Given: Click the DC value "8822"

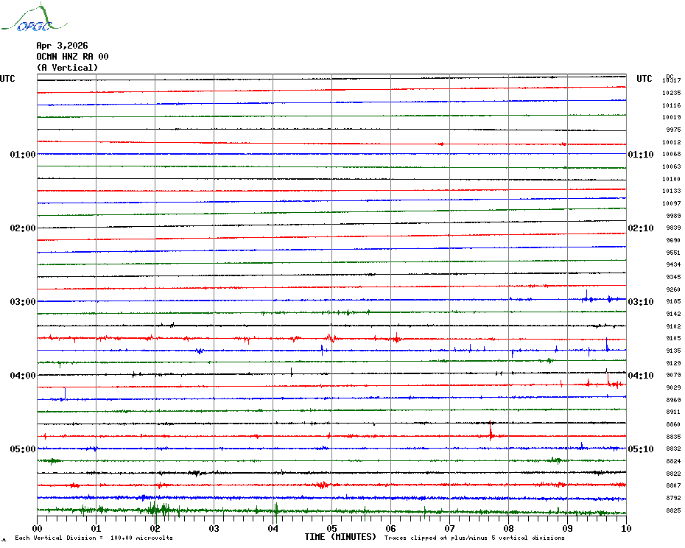Looking at the screenshot, I should coord(673,474).
